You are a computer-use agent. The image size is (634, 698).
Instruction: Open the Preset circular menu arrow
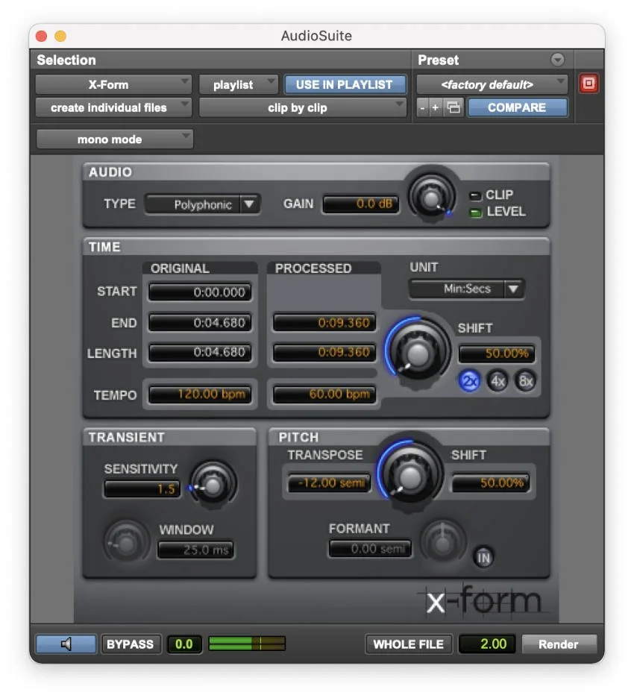click(557, 60)
